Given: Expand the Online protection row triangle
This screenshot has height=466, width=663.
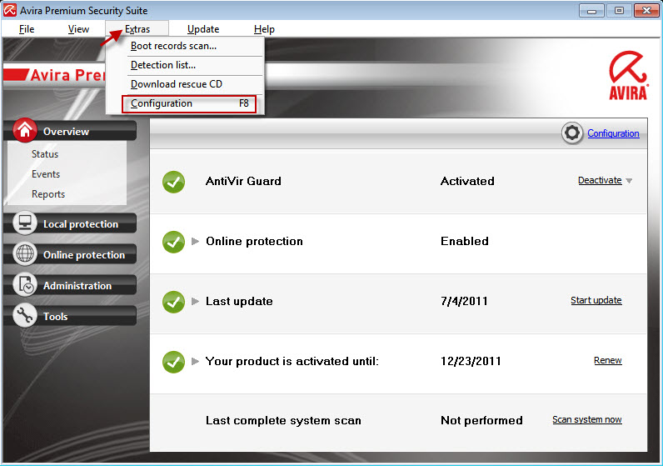Looking at the screenshot, I should [195, 241].
